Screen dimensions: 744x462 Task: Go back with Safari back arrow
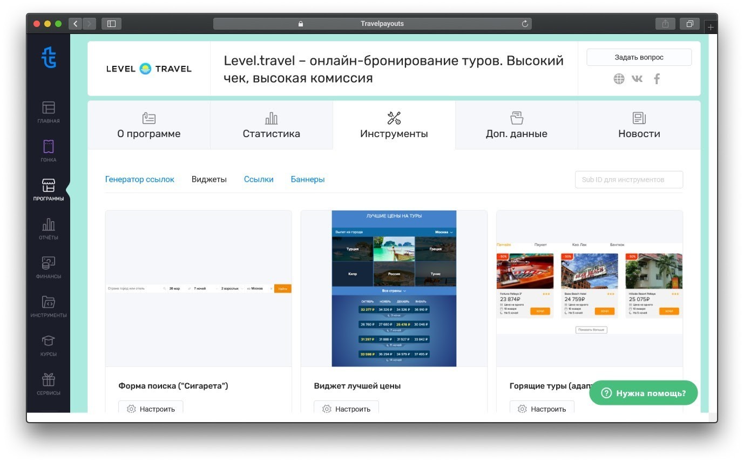click(75, 24)
